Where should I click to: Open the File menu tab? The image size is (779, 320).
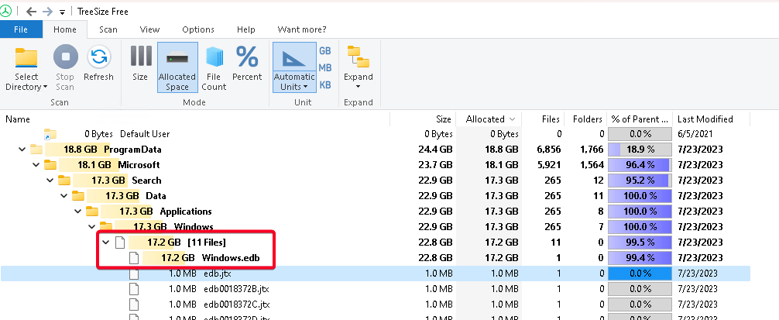coord(21,29)
